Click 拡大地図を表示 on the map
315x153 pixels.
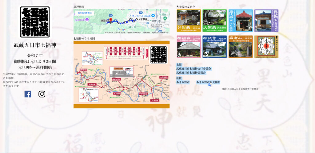(85, 13)
